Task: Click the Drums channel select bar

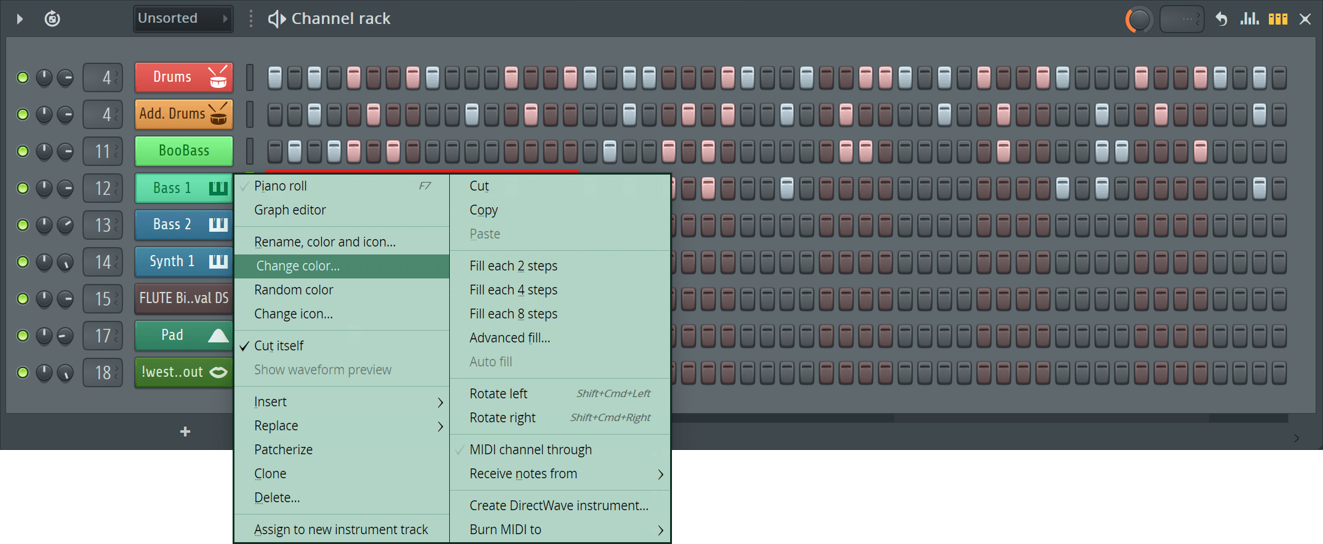Action: click(x=250, y=77)
